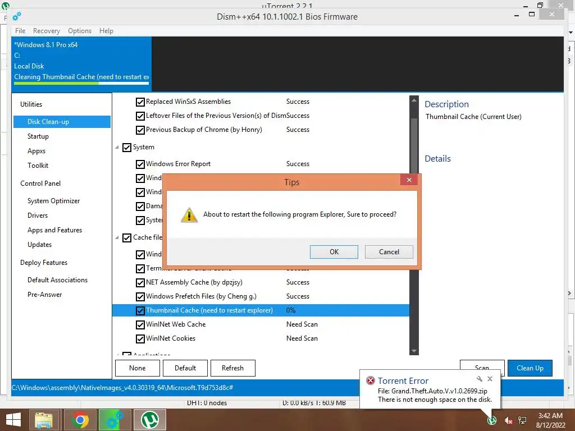Open notification settings wrench icon
575x431 pixels.
pyautogui.click(x=480, y=379)
